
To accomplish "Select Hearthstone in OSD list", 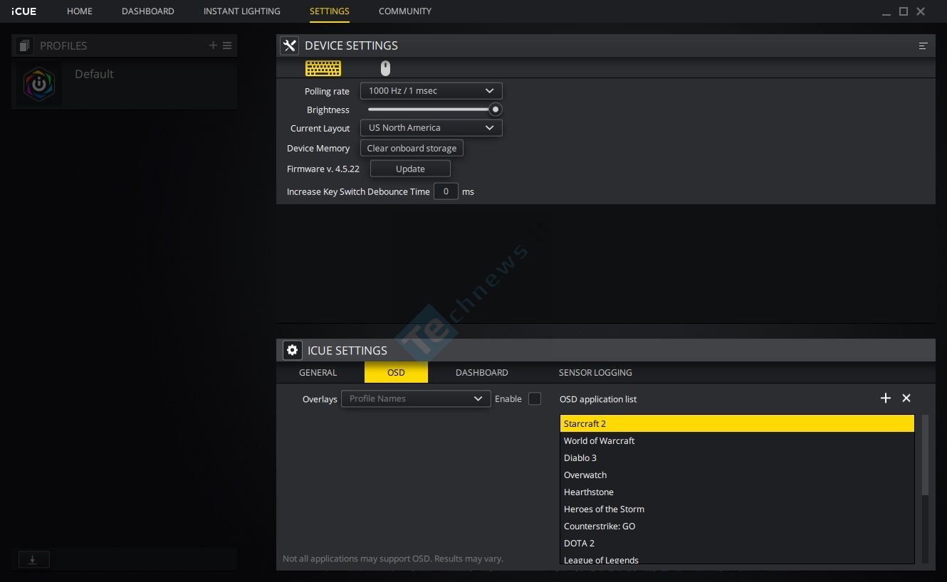I will pos(737,492).
